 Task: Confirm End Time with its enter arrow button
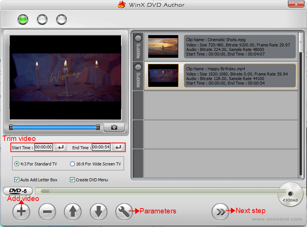118,147
